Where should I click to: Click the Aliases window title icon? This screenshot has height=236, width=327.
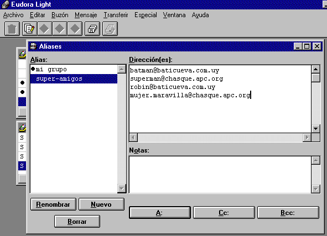point(33,46)
